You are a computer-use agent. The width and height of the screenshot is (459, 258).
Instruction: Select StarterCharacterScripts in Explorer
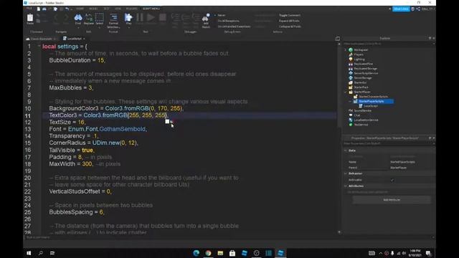(373, 97)
